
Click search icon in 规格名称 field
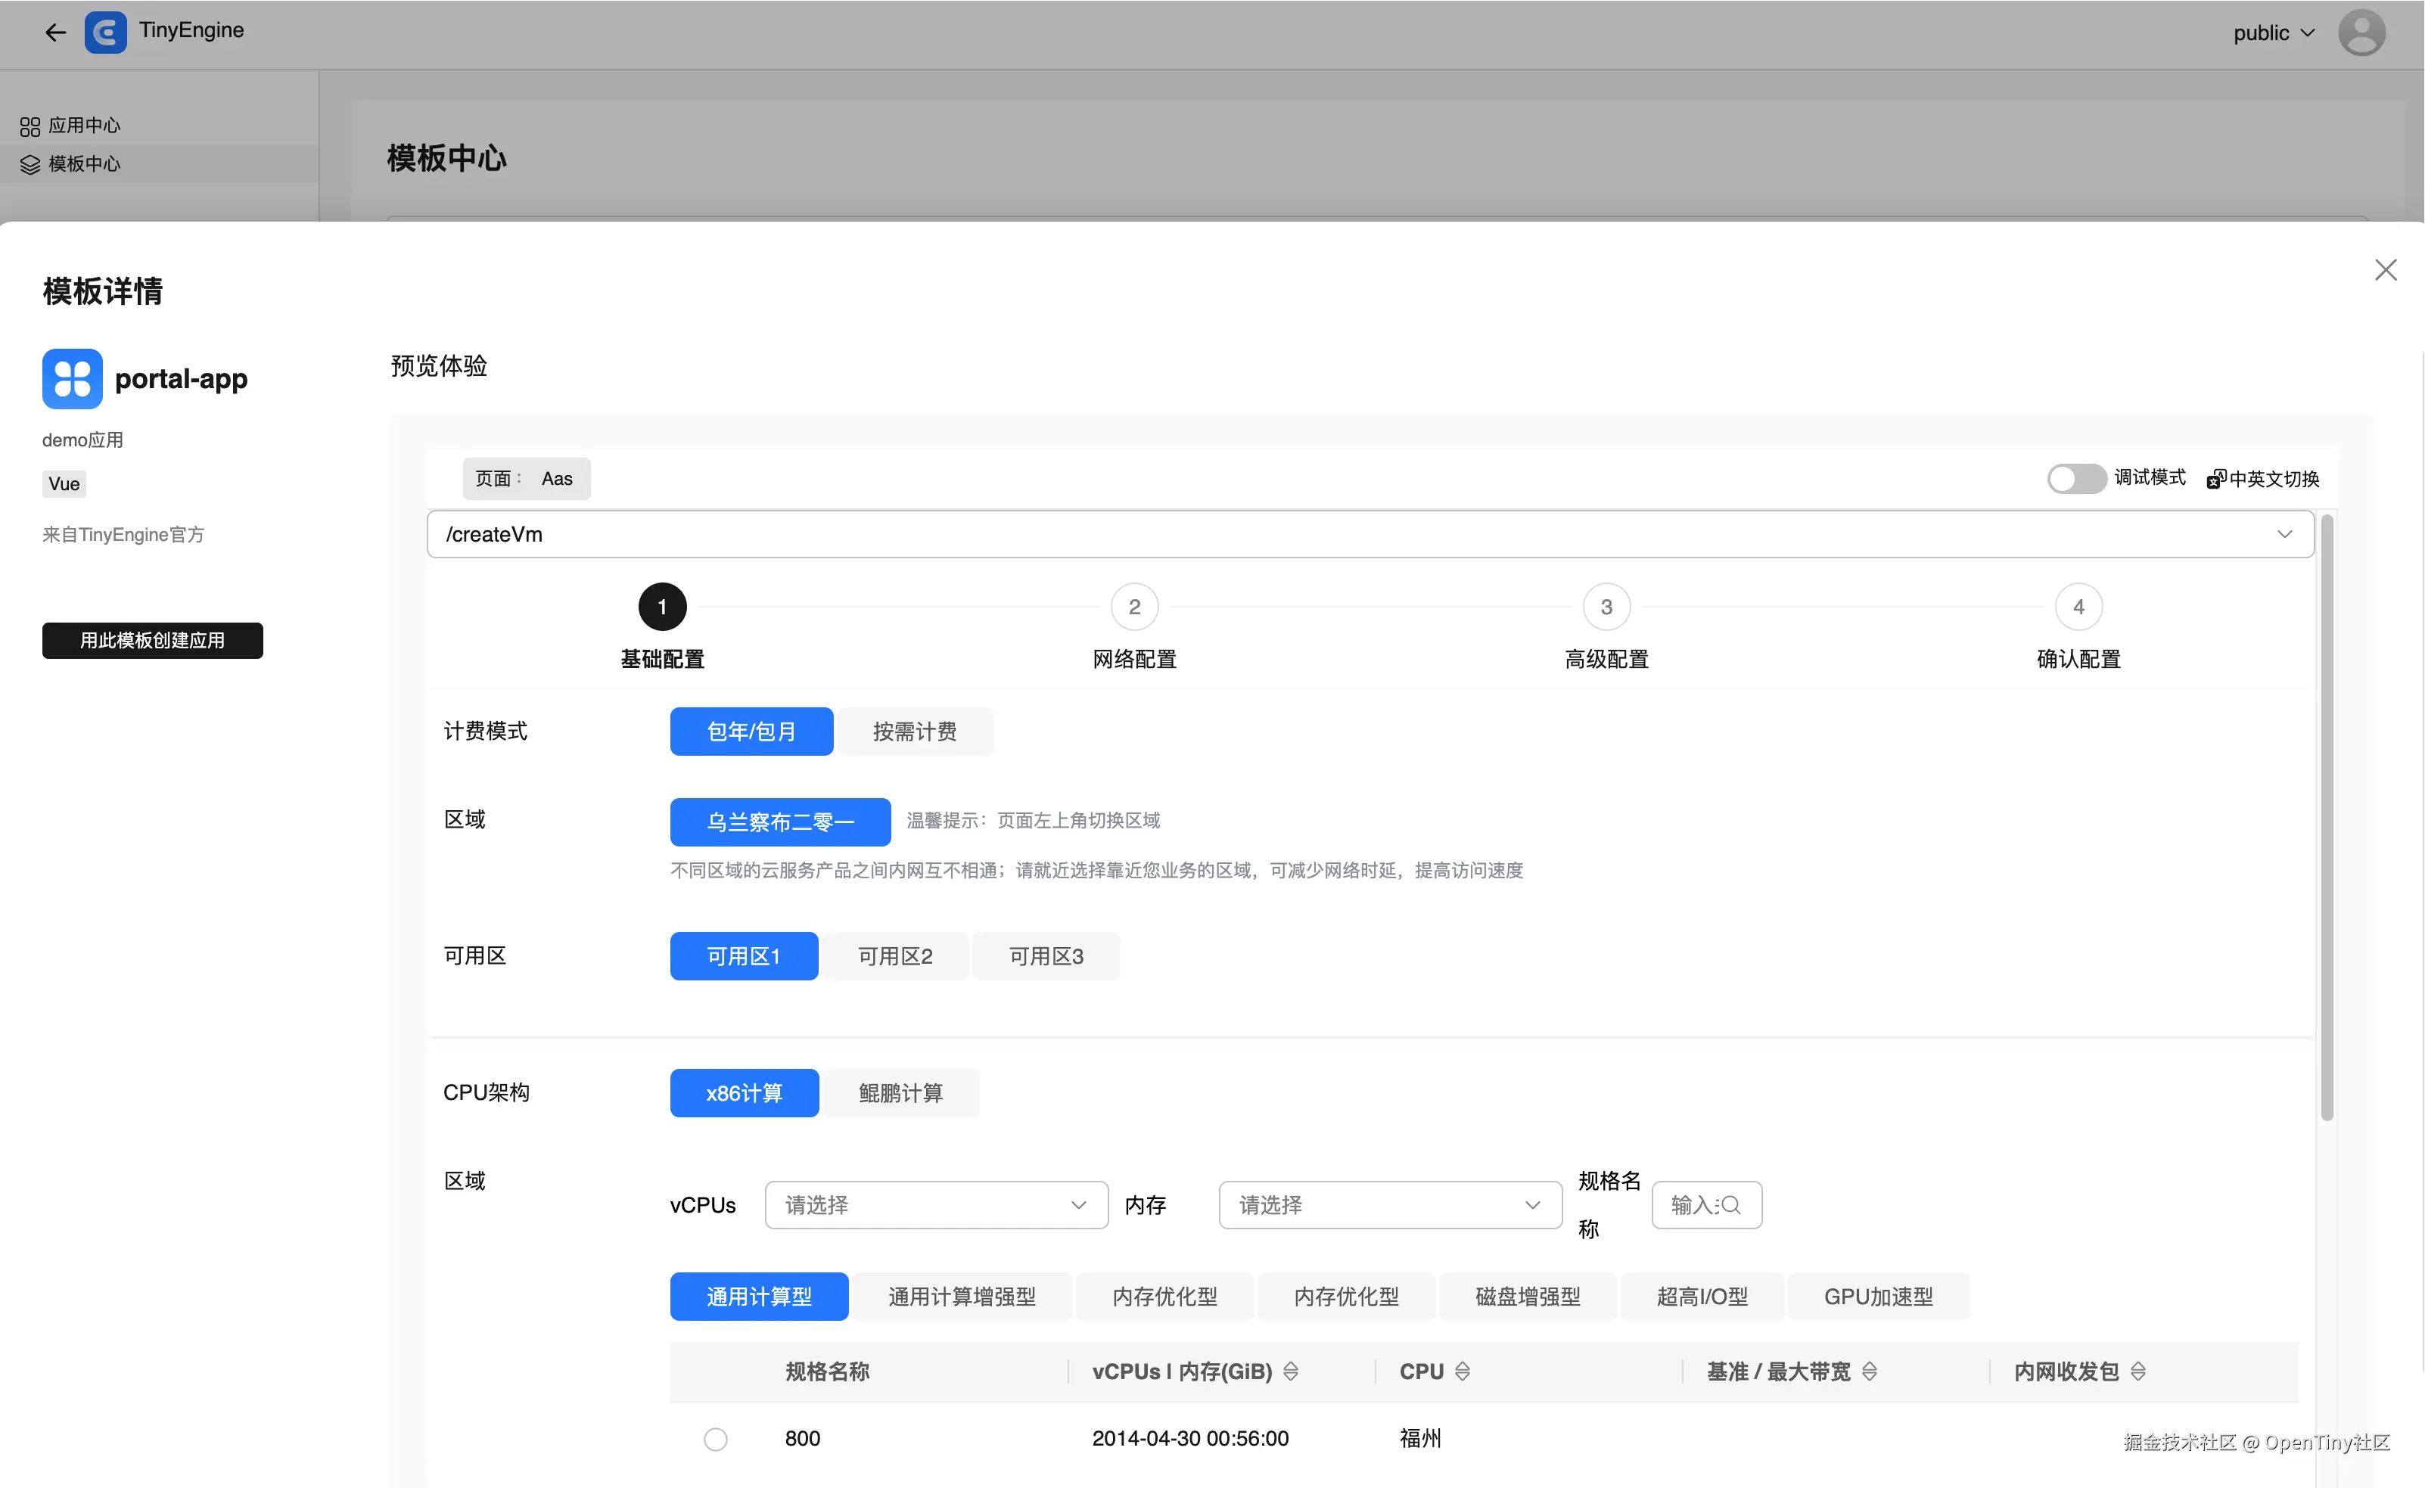tap(1730, 1204)
